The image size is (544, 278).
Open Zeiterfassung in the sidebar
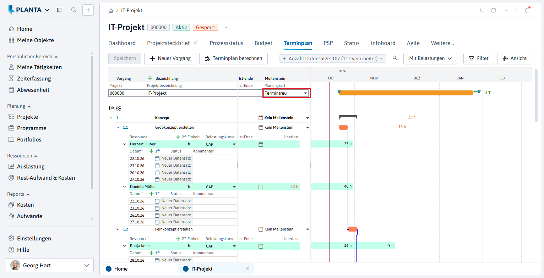[34, 78]
